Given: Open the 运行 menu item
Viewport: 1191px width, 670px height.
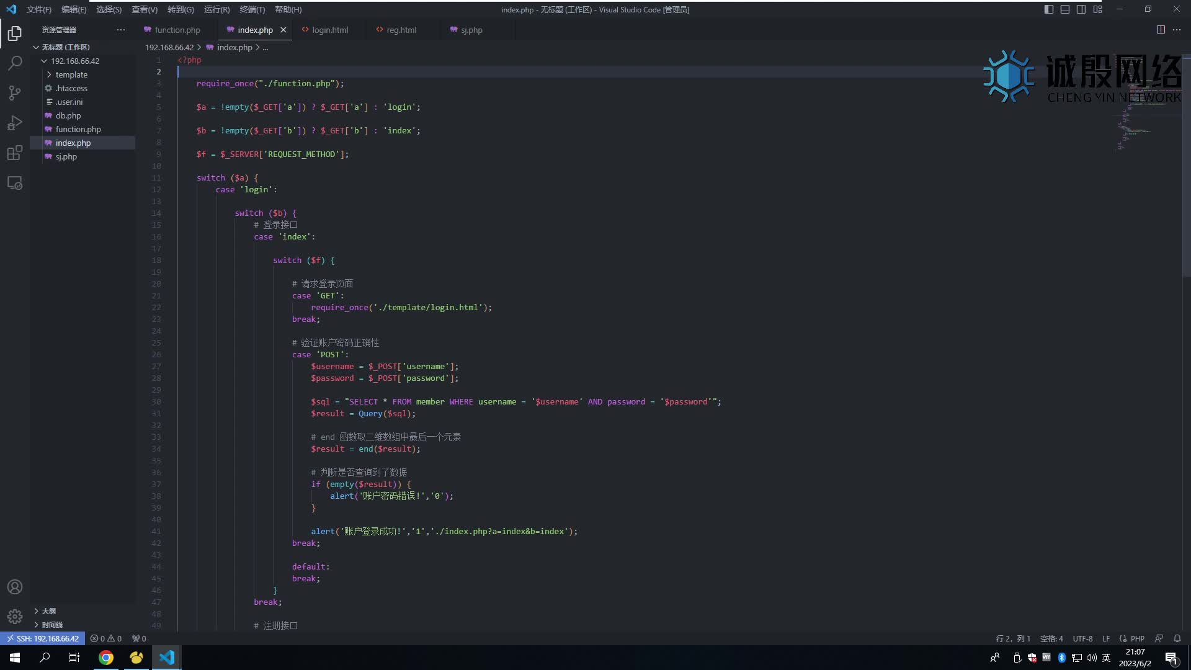Looking at the screenshot, I should point(216,9).
